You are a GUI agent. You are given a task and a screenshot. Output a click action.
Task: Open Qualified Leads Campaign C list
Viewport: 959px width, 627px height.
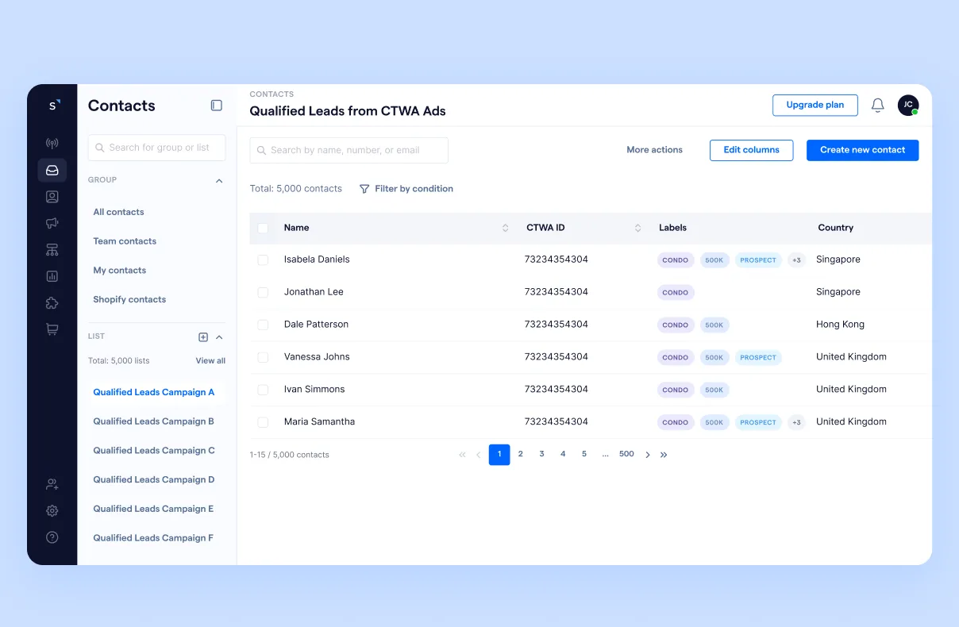[154, 451]
